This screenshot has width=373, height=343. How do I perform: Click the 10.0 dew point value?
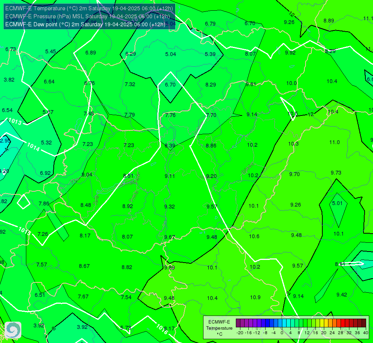[291, 83]
